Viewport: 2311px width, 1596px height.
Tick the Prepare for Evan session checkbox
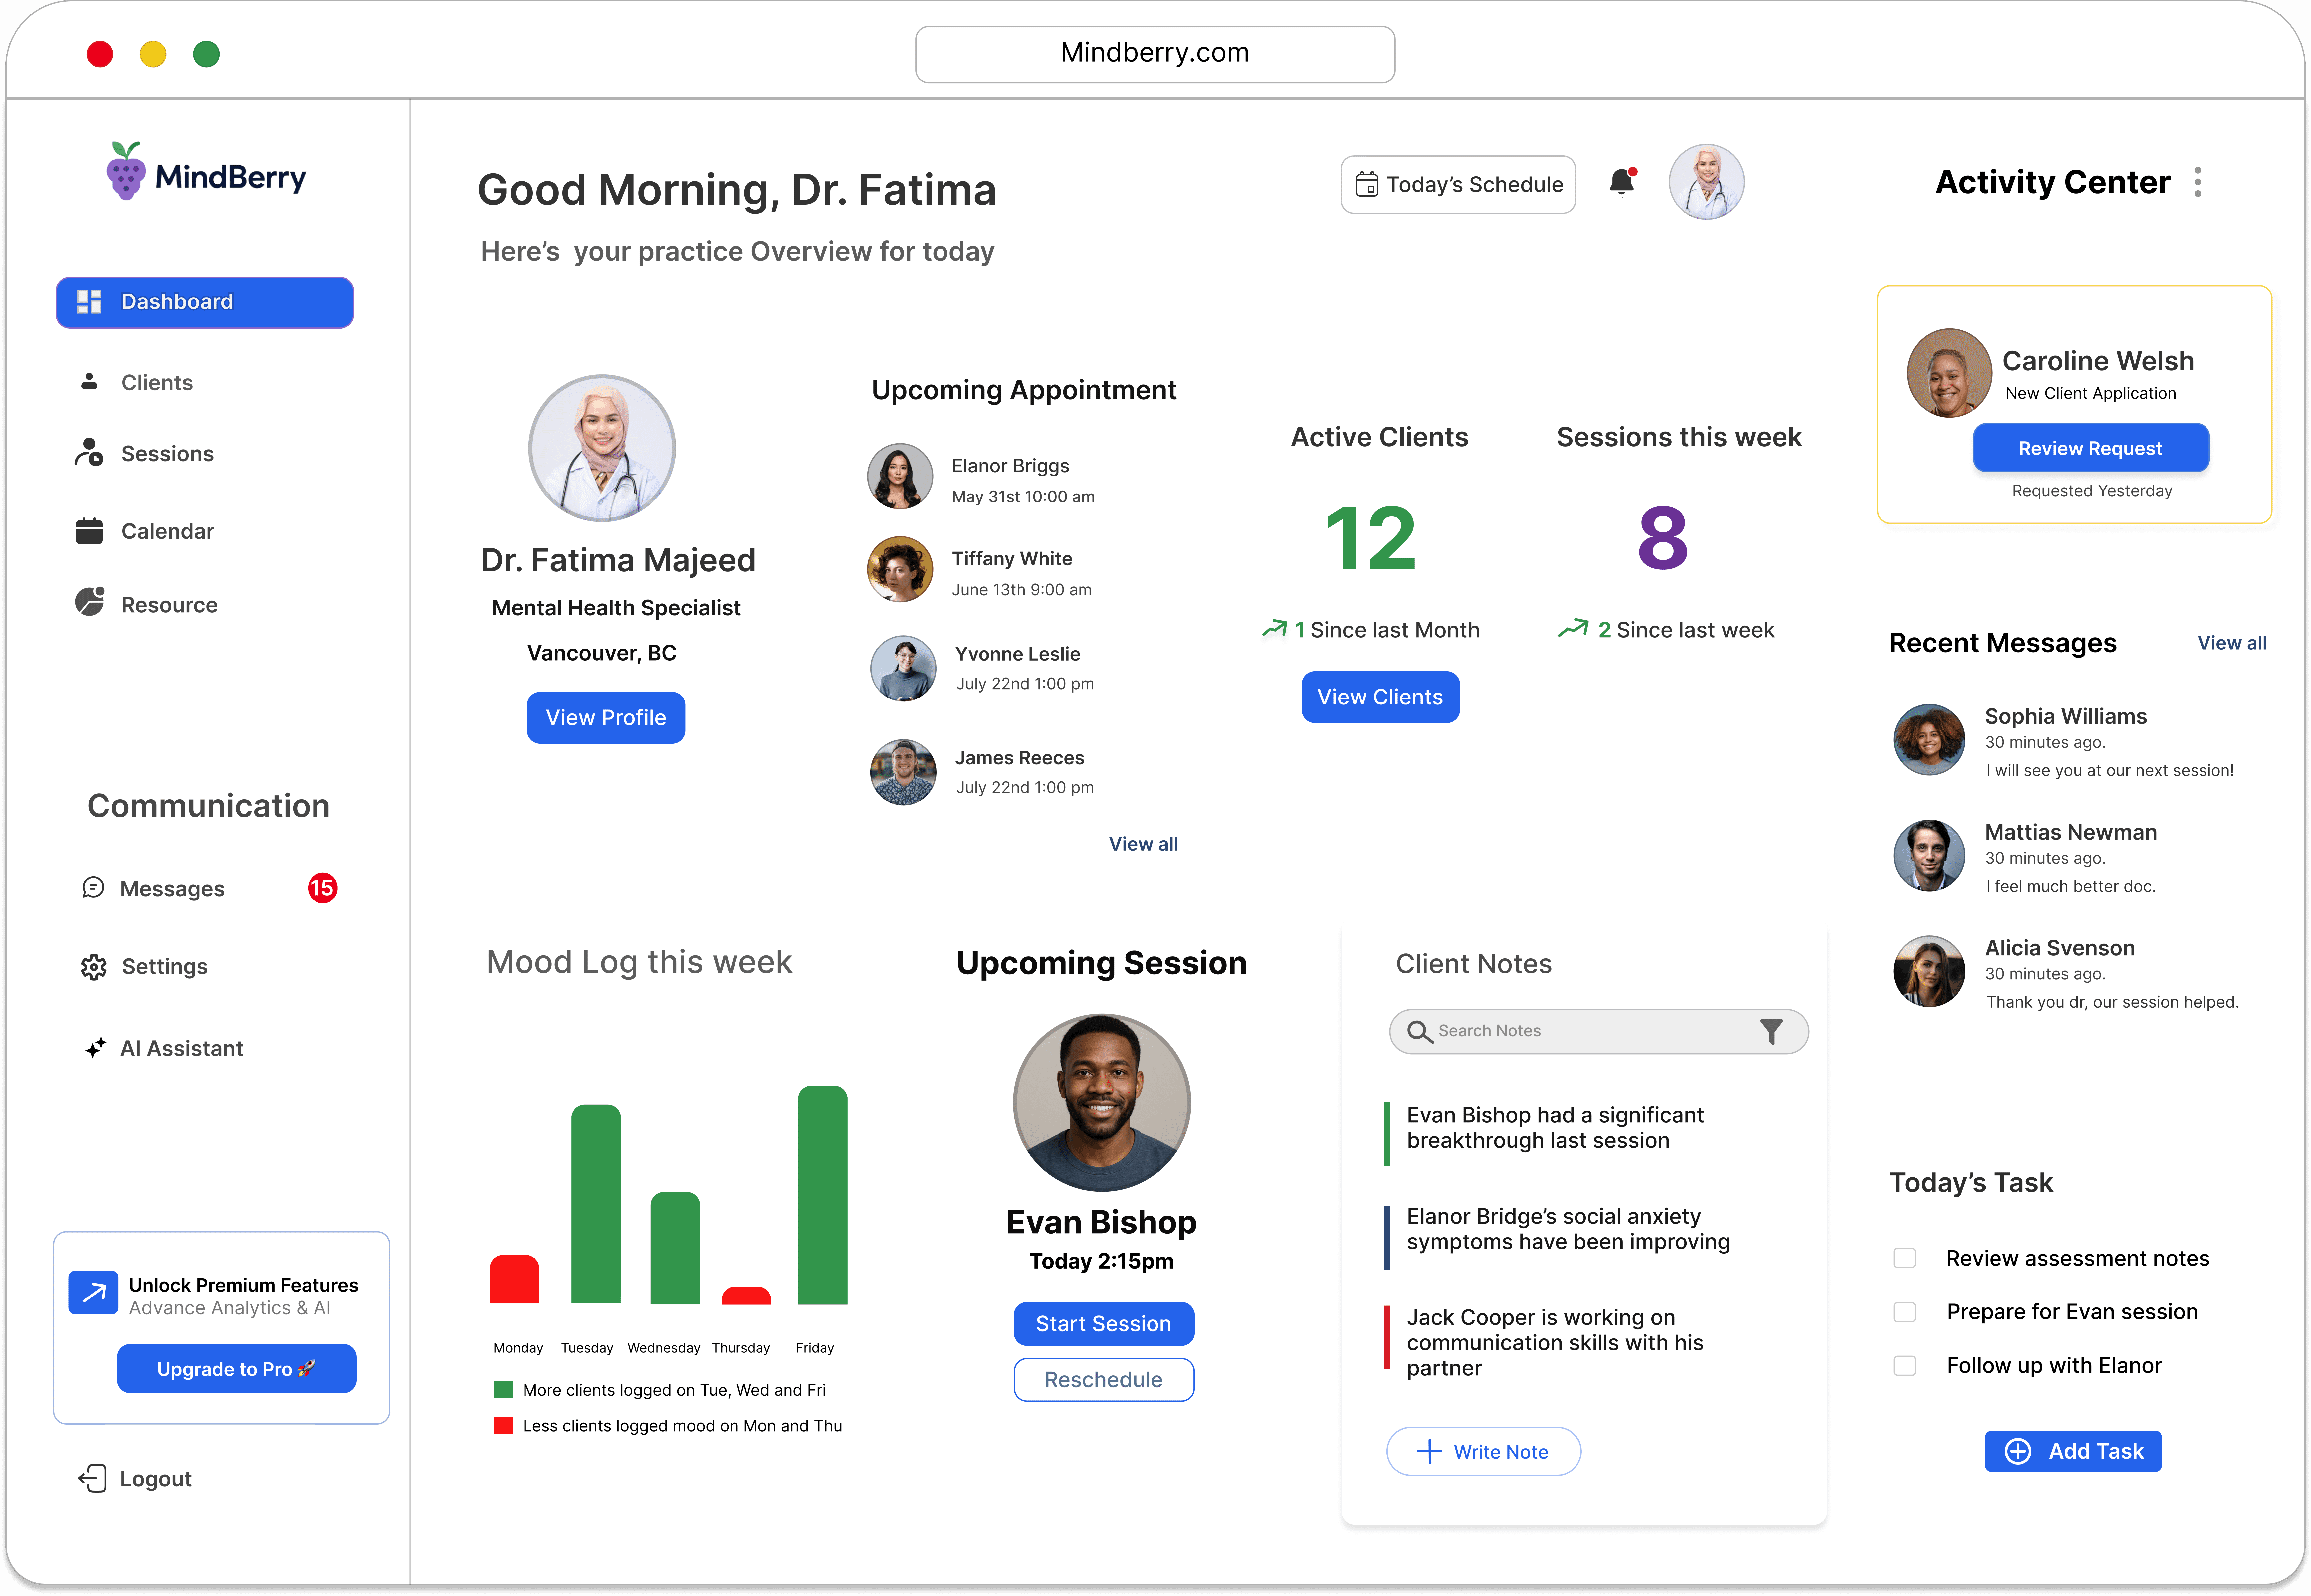point(1905,1312)
